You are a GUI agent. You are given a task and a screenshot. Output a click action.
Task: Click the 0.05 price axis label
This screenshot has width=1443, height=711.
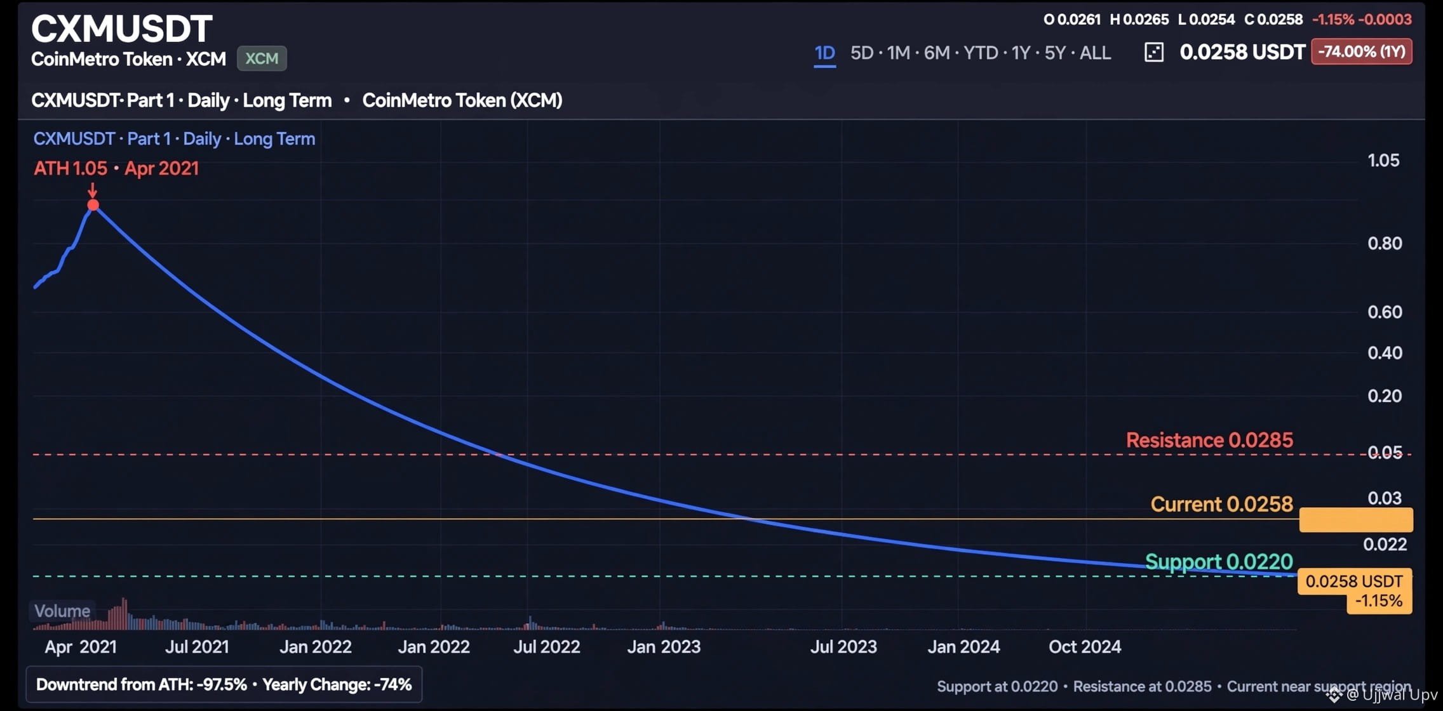(1385, 453)
